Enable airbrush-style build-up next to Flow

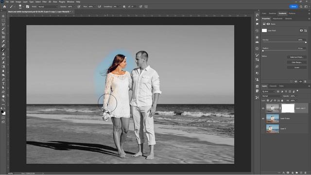tap(99, 6)
